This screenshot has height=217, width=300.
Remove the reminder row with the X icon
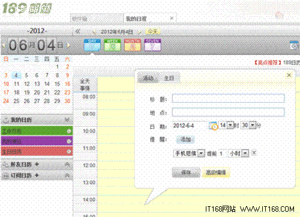pos(254,153)
